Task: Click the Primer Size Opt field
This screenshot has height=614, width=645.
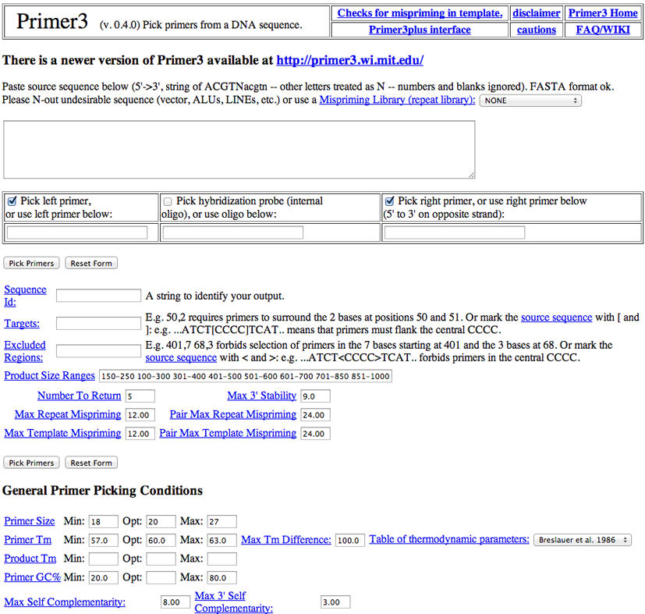Action: coord(161,521)
